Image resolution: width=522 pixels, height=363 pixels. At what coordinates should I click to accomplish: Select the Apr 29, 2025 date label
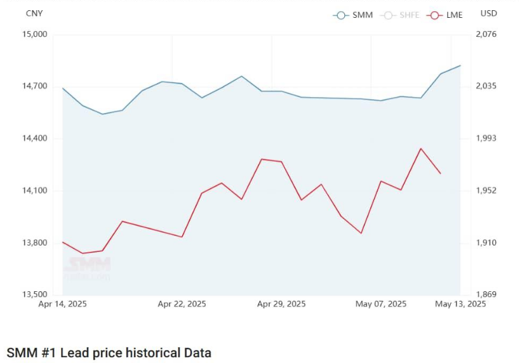(281, 304)
